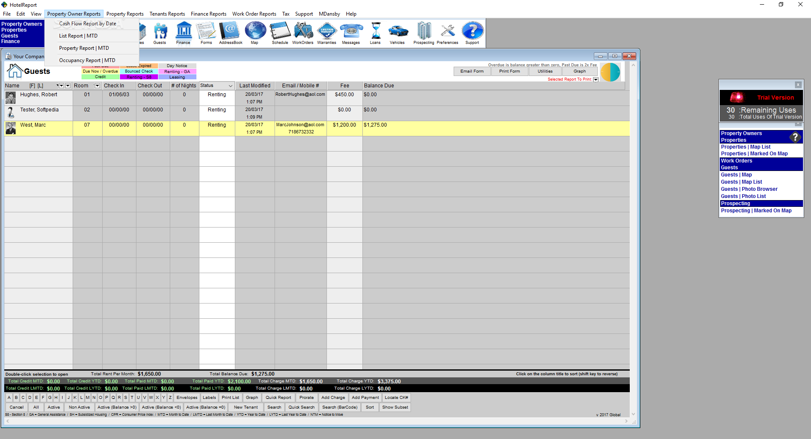Open the Work Order Reports menu

(254, 14)
